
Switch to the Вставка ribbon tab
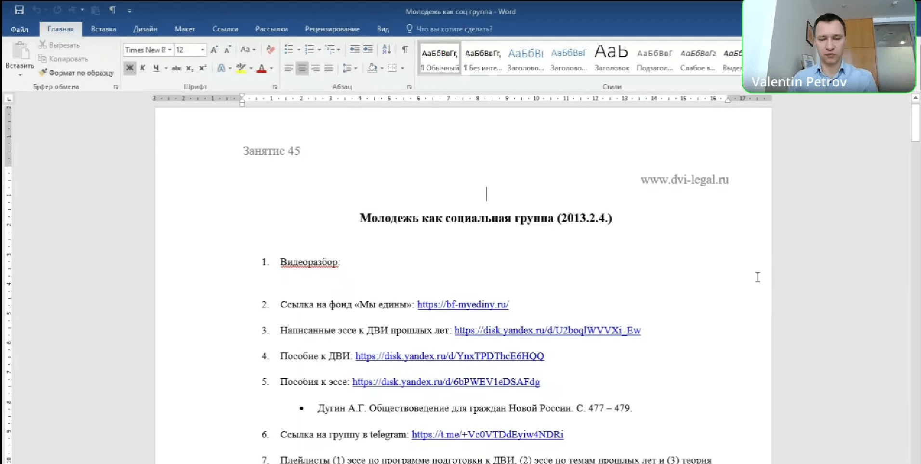tap(103, 29)
